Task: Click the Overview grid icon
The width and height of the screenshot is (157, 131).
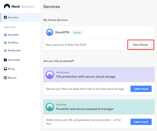Action: (5, 17)
